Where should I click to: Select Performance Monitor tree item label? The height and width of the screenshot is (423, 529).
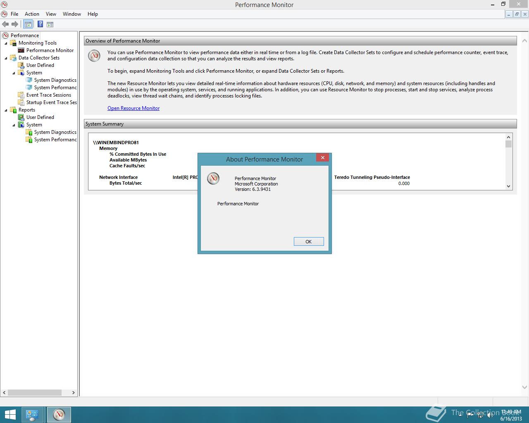50,50
